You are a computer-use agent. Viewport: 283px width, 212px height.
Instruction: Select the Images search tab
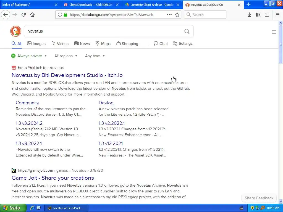pos(36,44)
